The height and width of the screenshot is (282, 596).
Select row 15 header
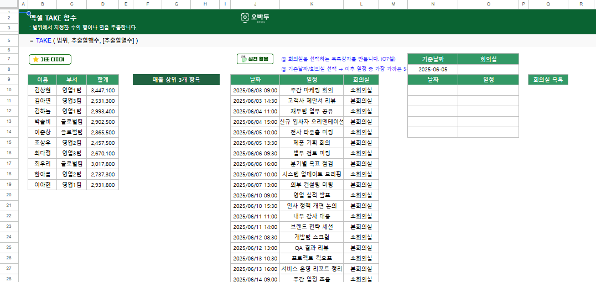pos(9,143)
